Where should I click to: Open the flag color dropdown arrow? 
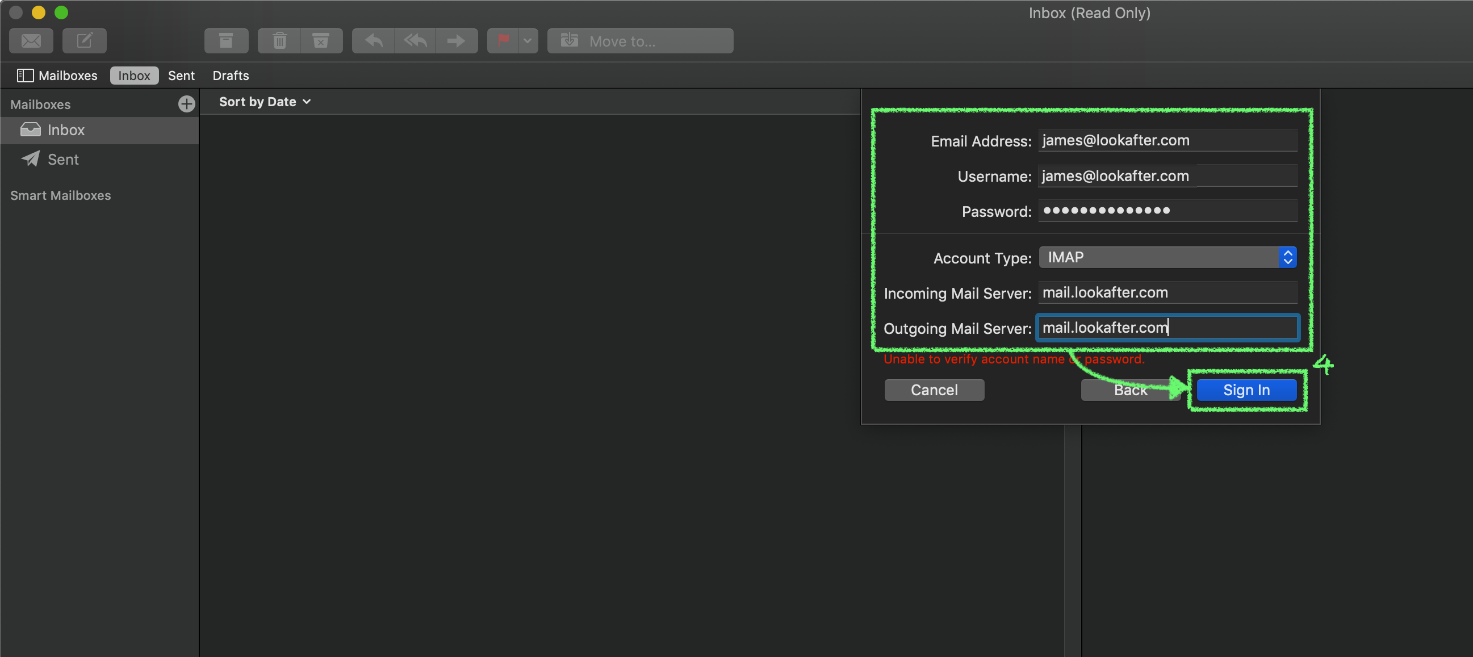pyautogui.click(x=527, y=40)
